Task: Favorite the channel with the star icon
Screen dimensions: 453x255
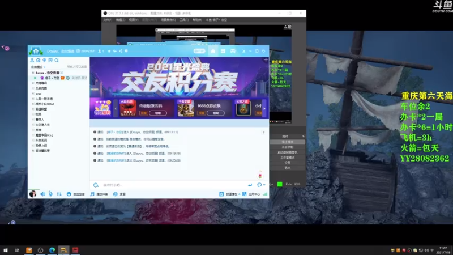Action: (x=109, y=51)
